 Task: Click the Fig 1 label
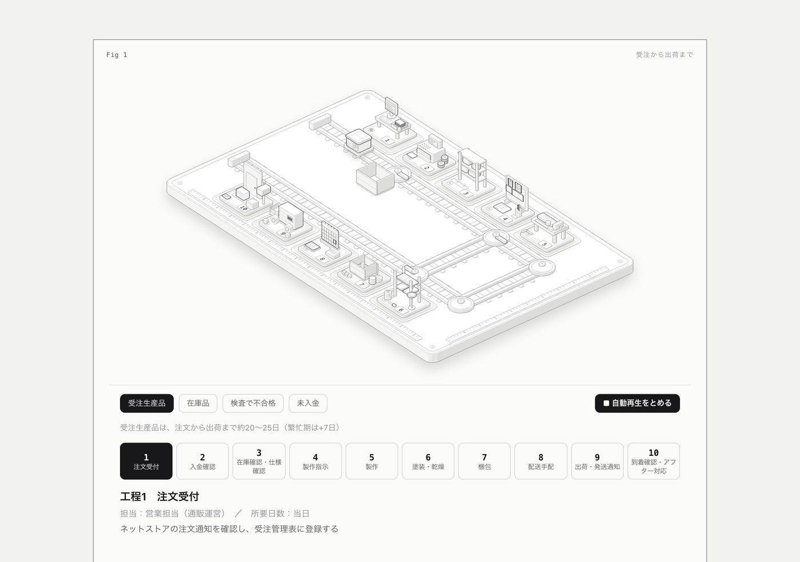(x=117, y=55)
